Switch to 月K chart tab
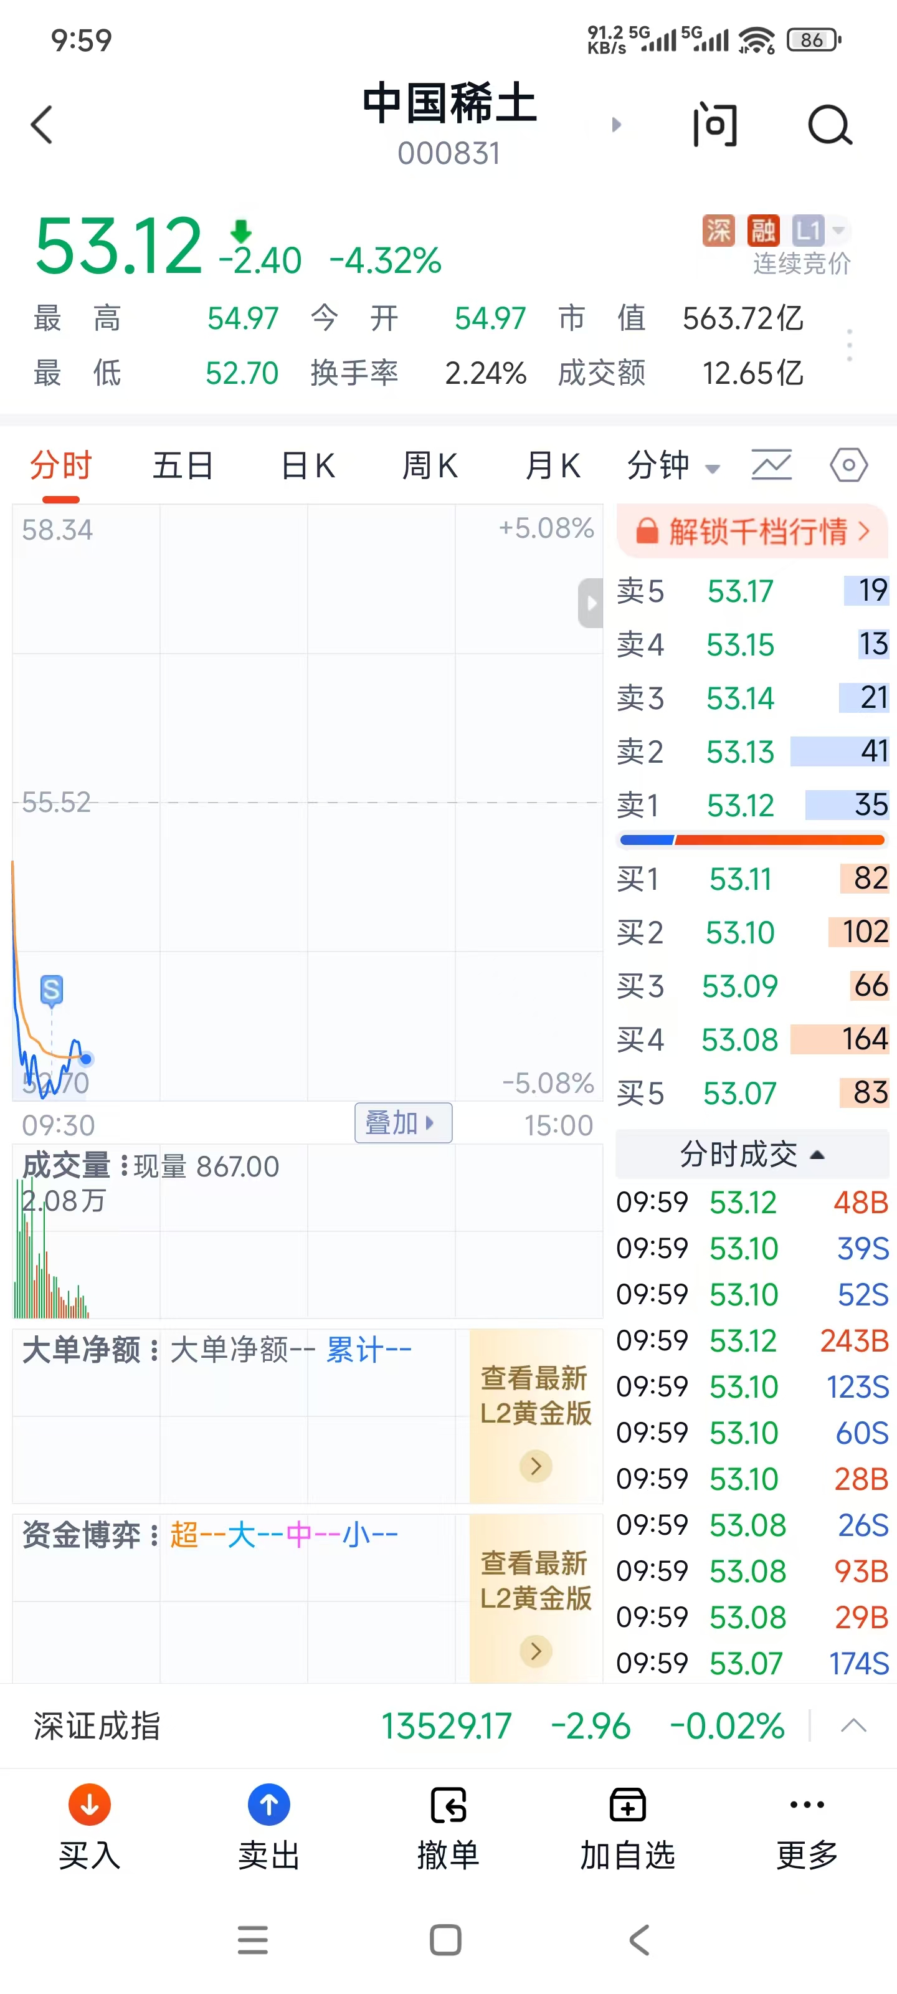This screenshot has width=897, height=1994. point(552,466)
